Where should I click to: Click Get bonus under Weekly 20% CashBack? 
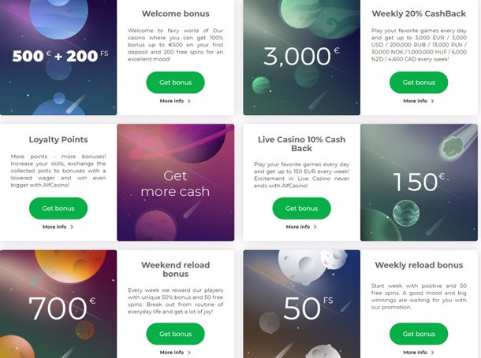tap(419, 83)
